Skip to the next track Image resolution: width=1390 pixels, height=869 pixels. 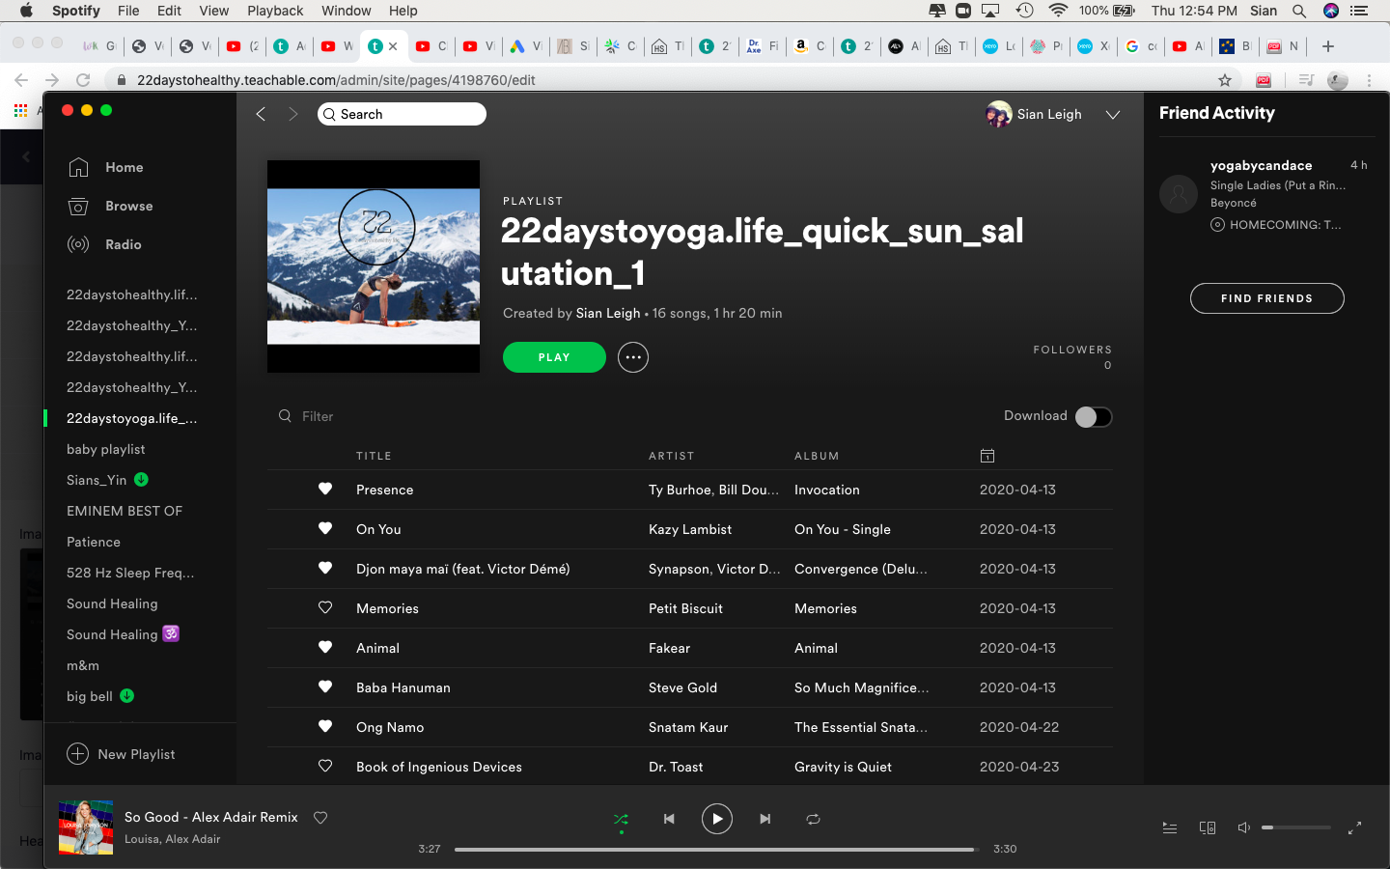tap(764, 819)
